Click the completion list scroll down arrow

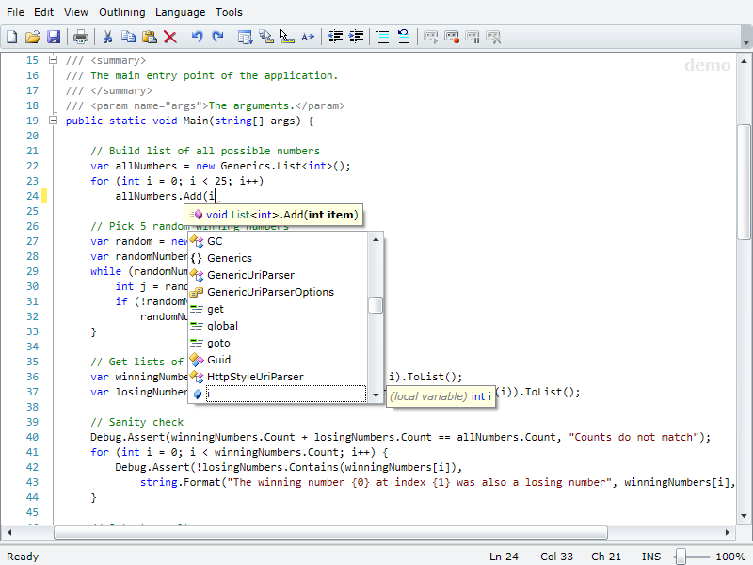coord(376,395)
